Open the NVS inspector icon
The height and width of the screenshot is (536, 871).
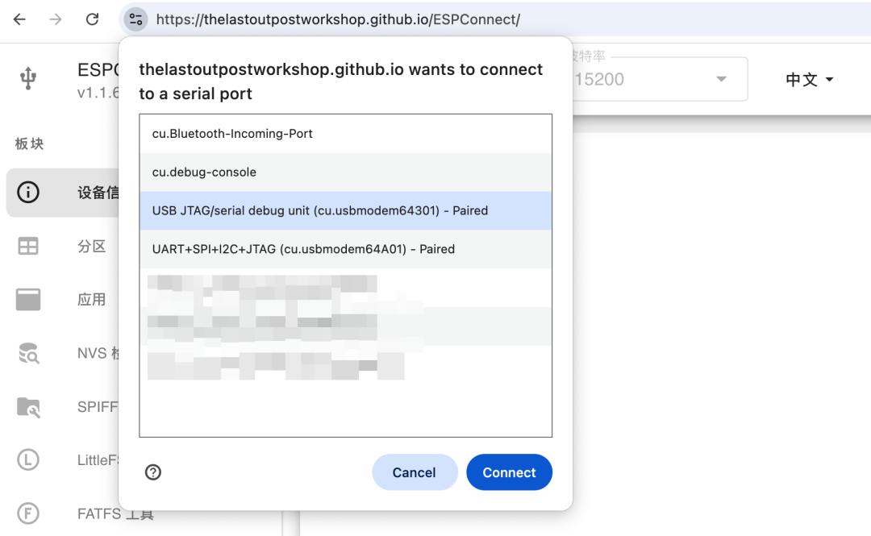(x=28, y=353)
